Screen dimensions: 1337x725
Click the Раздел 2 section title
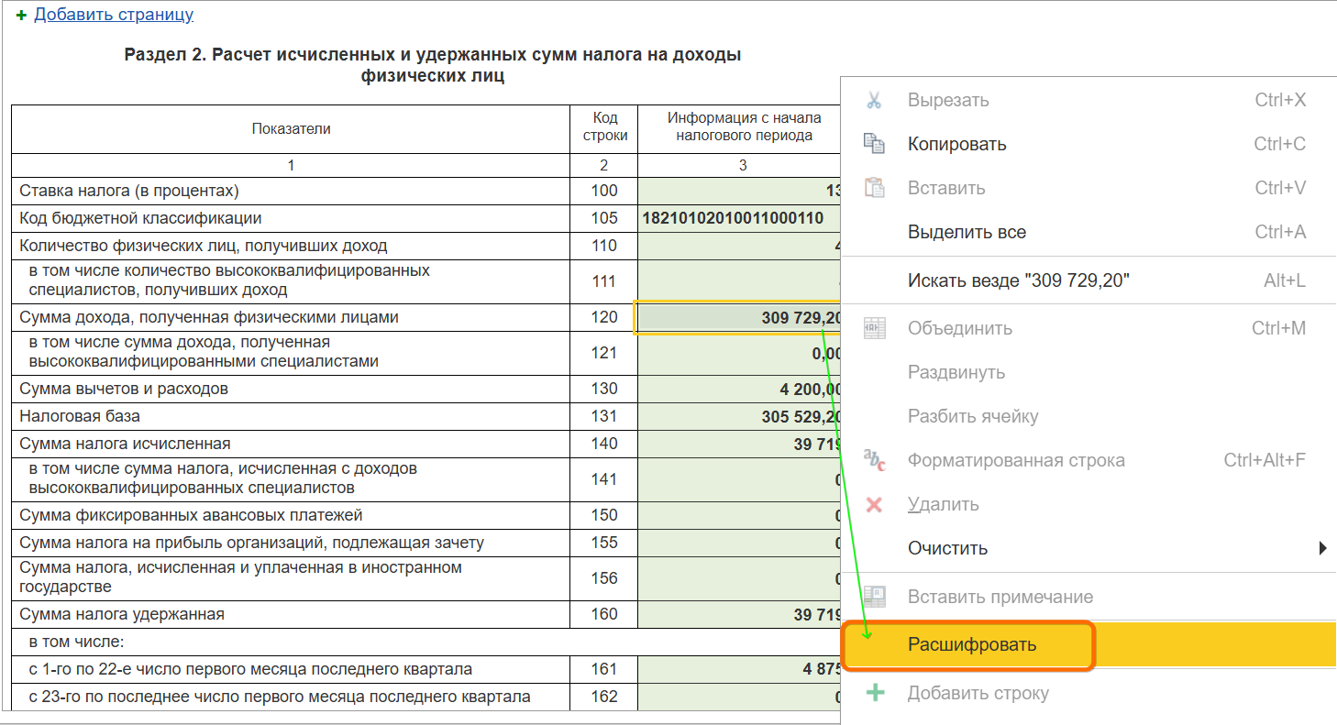(x=433, y=65)
